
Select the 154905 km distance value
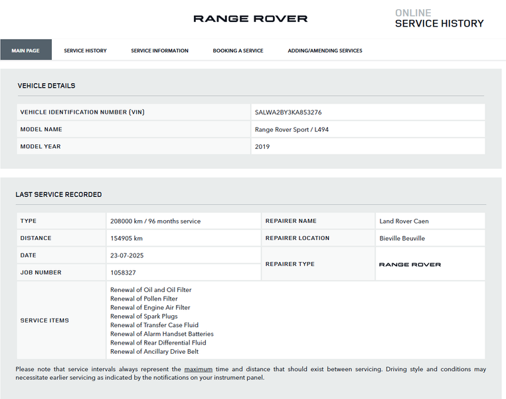pos(126,239)
